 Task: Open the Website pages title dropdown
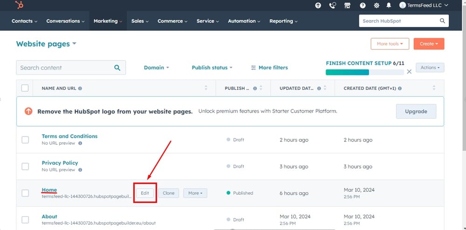[46, 44]
